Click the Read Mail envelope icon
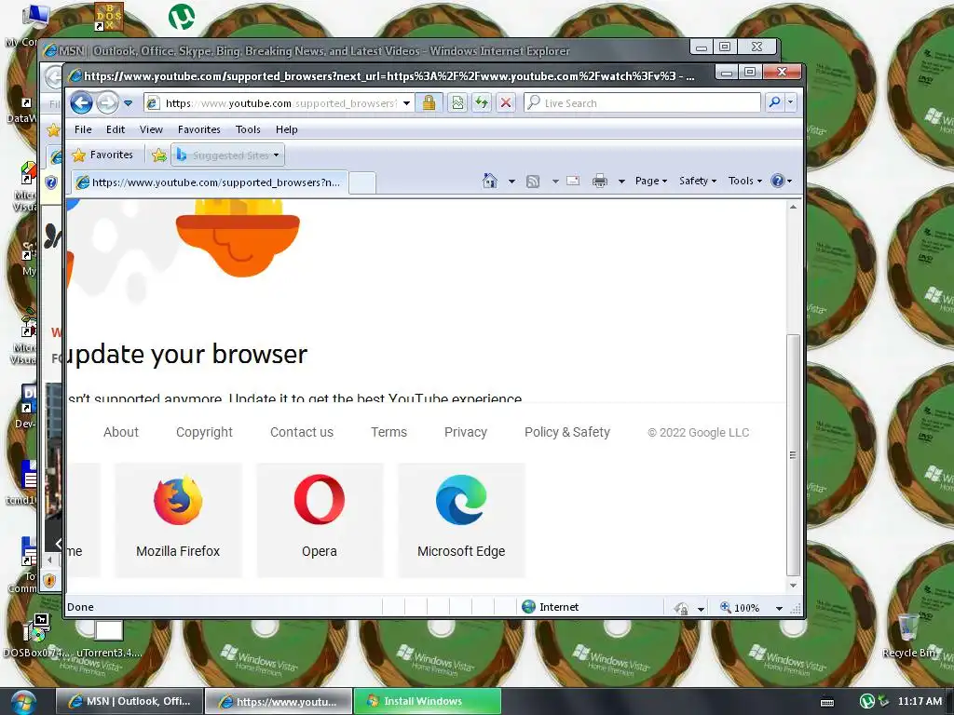Viewport: 954px width, 715px height. (573, 181)
